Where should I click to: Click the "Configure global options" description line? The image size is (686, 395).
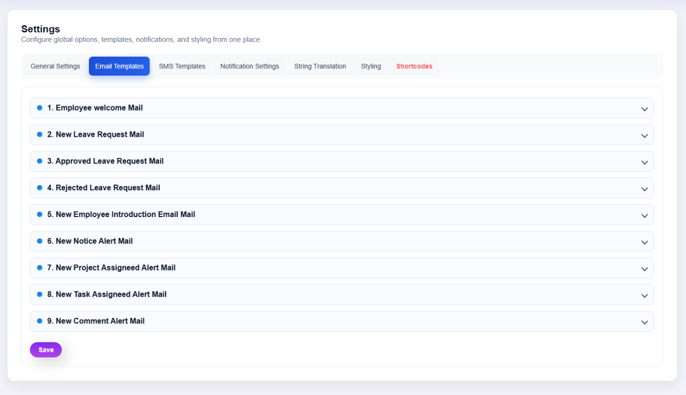tap(141, 40)
